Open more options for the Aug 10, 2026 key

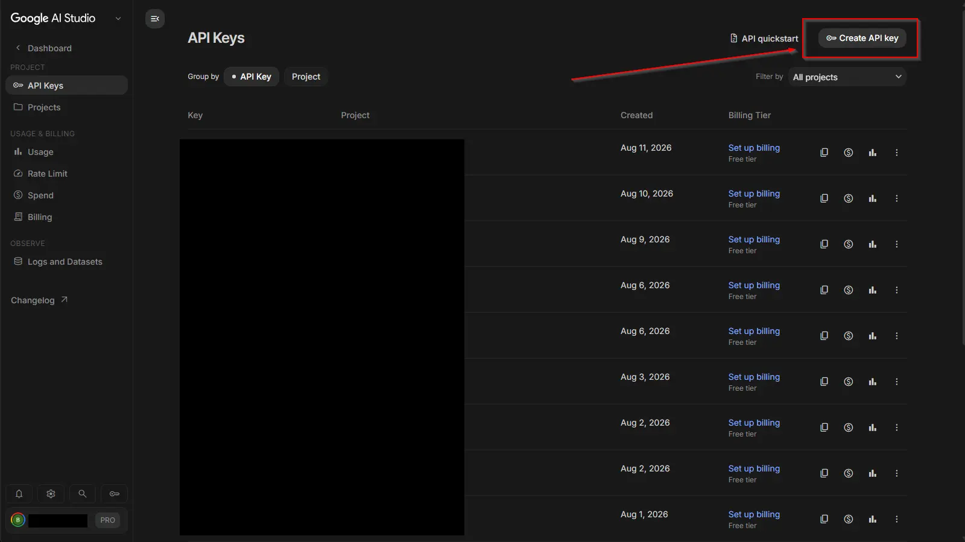(896, 198)
